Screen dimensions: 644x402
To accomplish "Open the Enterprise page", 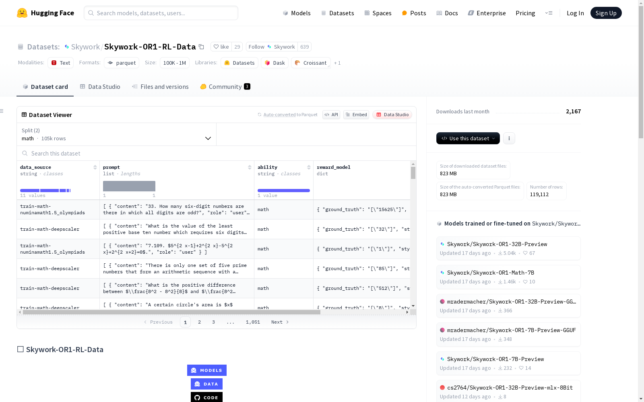I will point(487,13).
